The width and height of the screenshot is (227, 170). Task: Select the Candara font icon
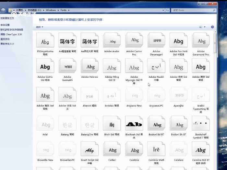178,149
